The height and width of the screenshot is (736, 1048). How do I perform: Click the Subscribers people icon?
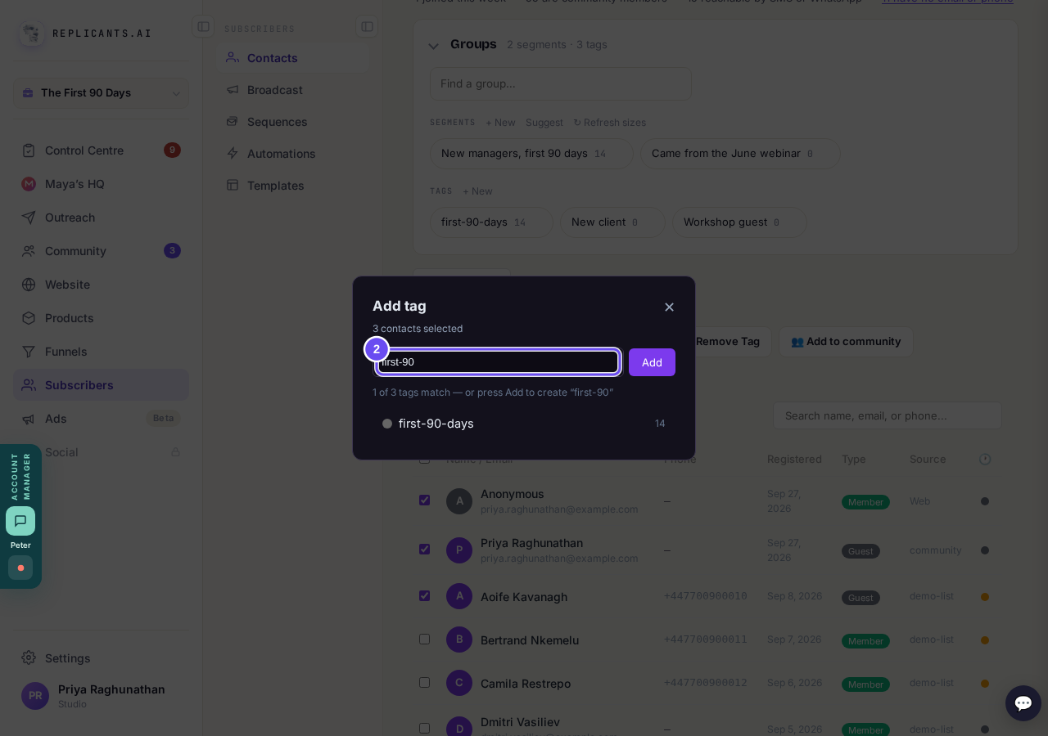(x=29, y=385)
